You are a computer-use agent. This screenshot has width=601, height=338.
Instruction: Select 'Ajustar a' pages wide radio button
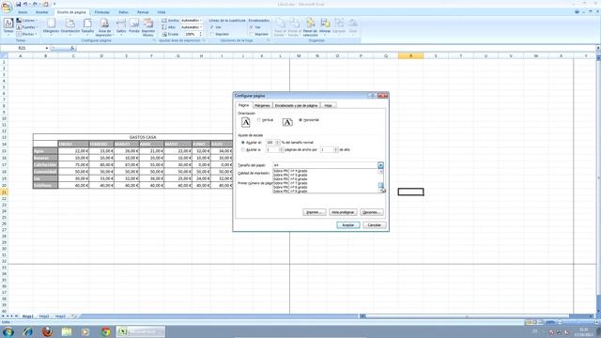click(243, 149)
